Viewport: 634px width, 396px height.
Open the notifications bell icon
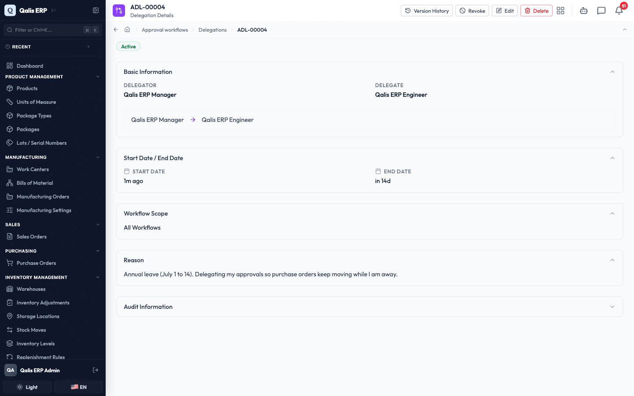coord(619,11)
